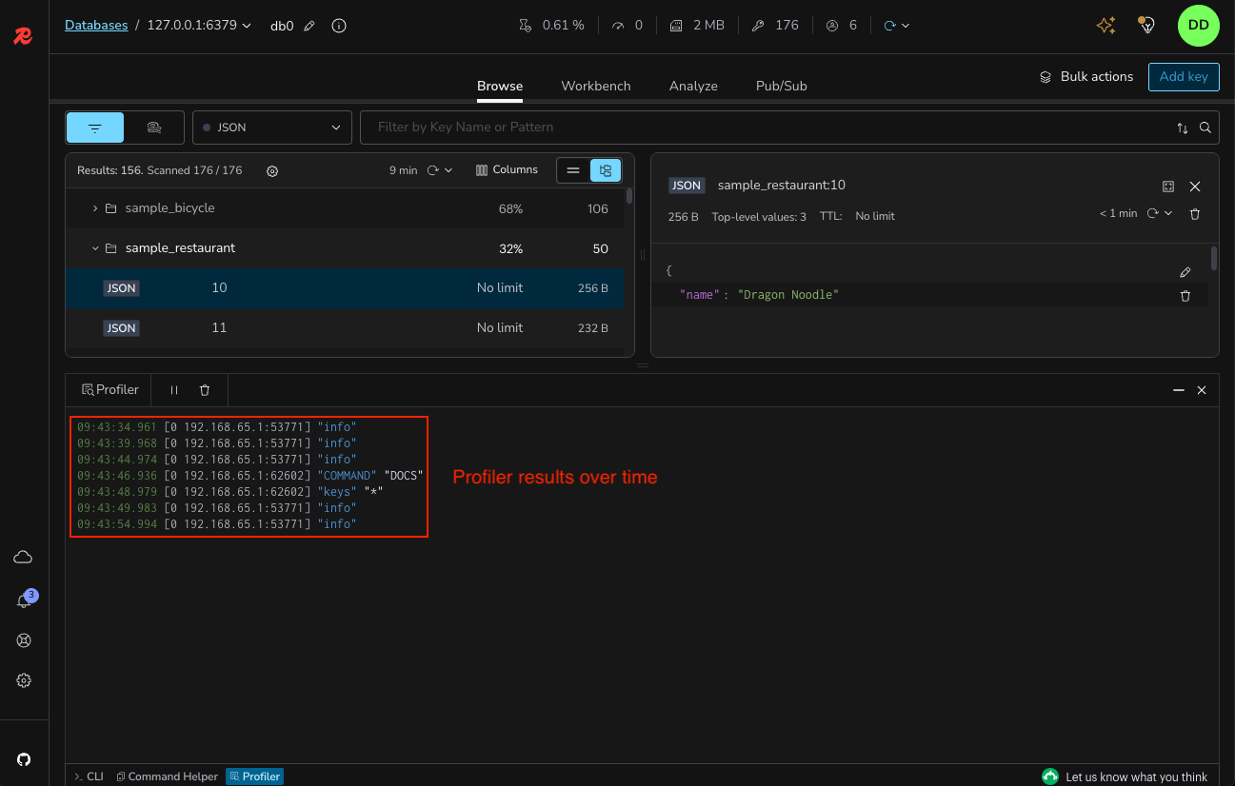The image size is (1235, 786).
Task: Open the Pub/Sub tab
Action: coord(781,86)
